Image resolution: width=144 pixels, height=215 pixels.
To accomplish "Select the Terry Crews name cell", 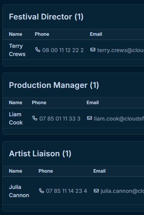I will point(17,50).
